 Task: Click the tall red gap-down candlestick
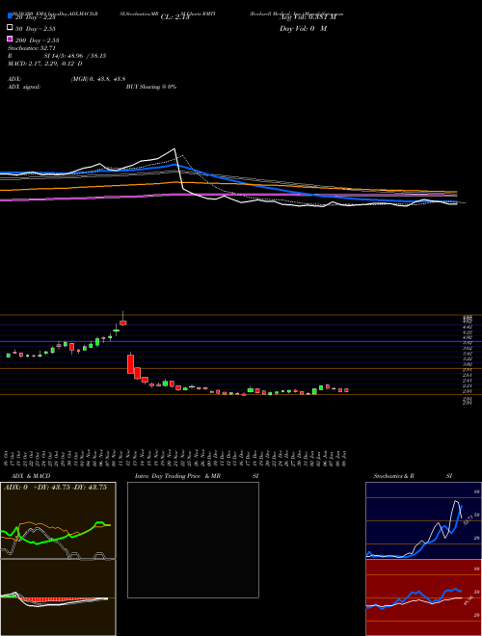click(131, 363)
